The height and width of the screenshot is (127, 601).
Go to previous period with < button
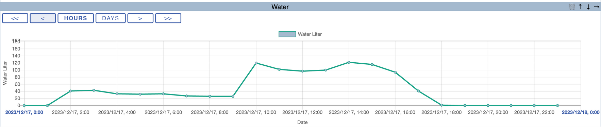coord(43,18)
